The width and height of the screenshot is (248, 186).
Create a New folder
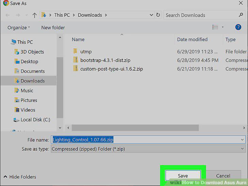point(53,28)
